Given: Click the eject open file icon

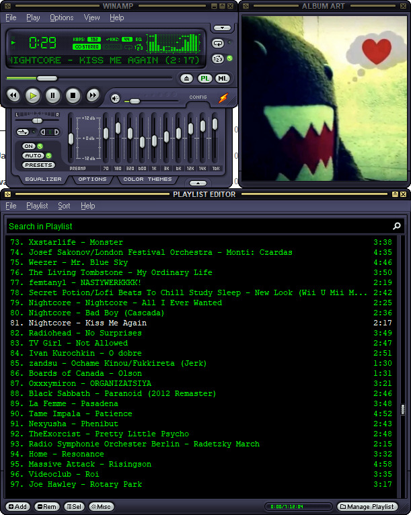Looking at the screenshot, I should (186, 79).
